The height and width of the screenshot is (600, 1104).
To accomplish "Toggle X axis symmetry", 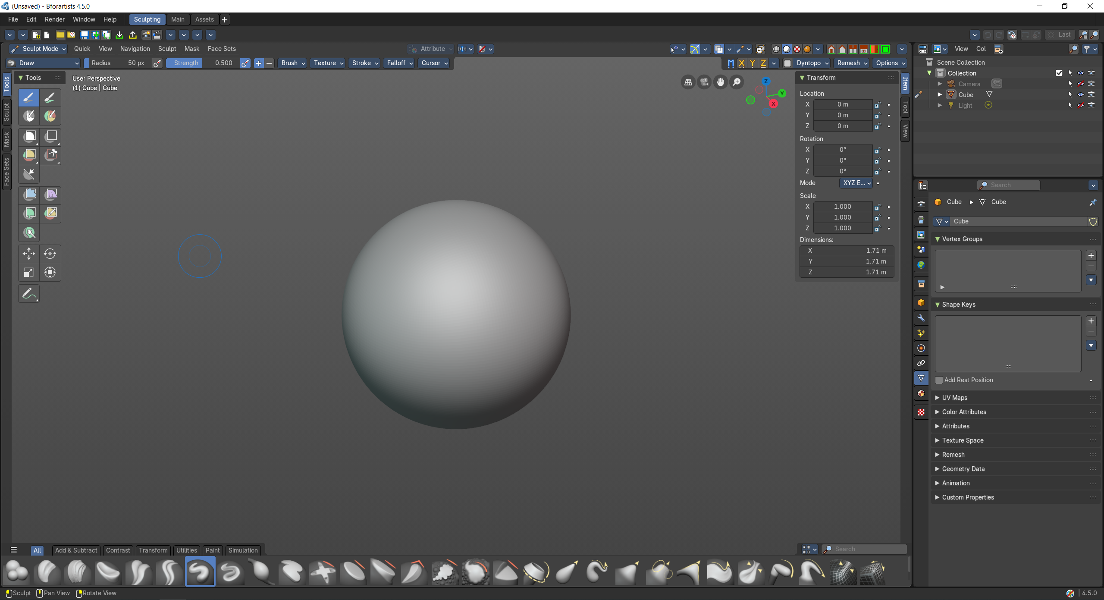I will (742, 63).
